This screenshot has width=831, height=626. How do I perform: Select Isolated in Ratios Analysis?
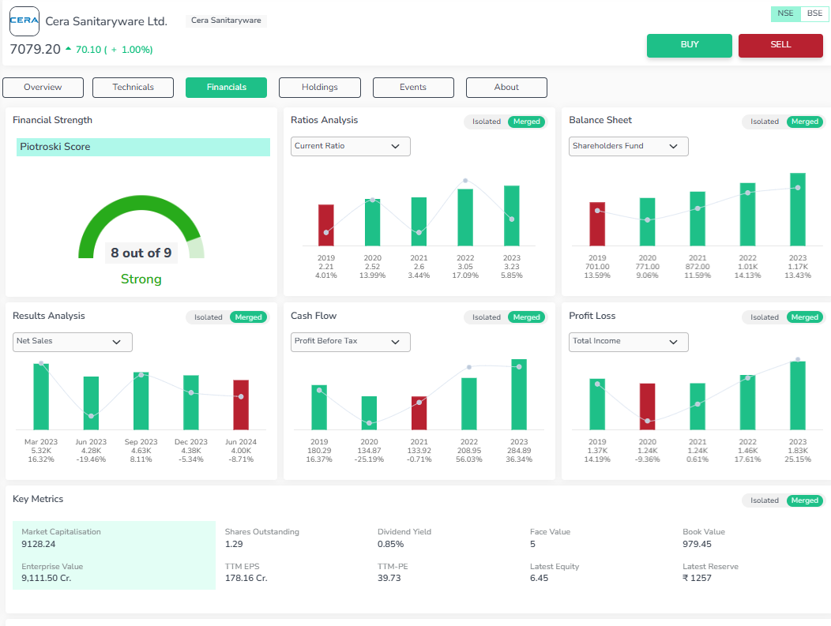487,122
